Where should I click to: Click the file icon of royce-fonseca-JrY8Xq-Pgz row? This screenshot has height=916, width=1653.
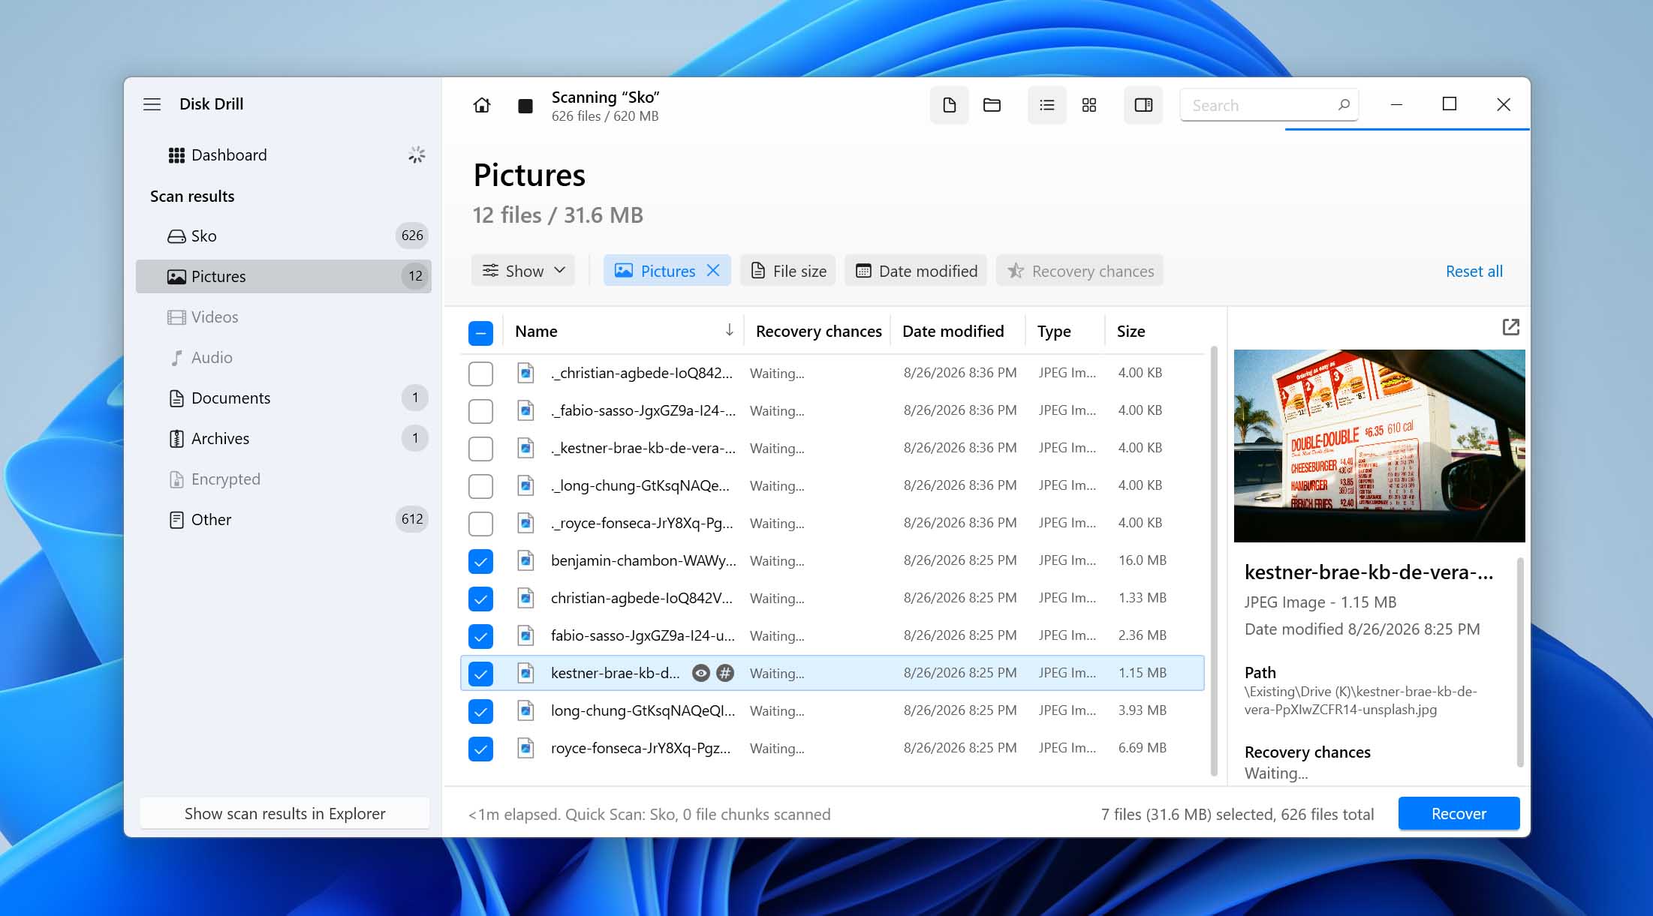[525, 748]
